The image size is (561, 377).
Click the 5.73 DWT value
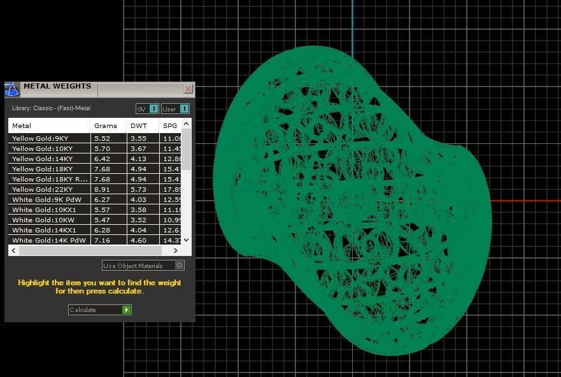point(138,189)
